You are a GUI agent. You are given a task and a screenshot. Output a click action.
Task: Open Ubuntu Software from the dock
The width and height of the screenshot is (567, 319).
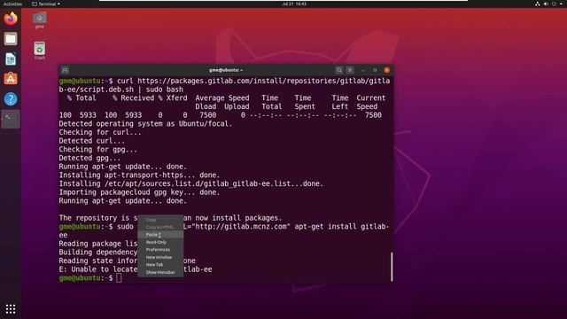point(11,79)
